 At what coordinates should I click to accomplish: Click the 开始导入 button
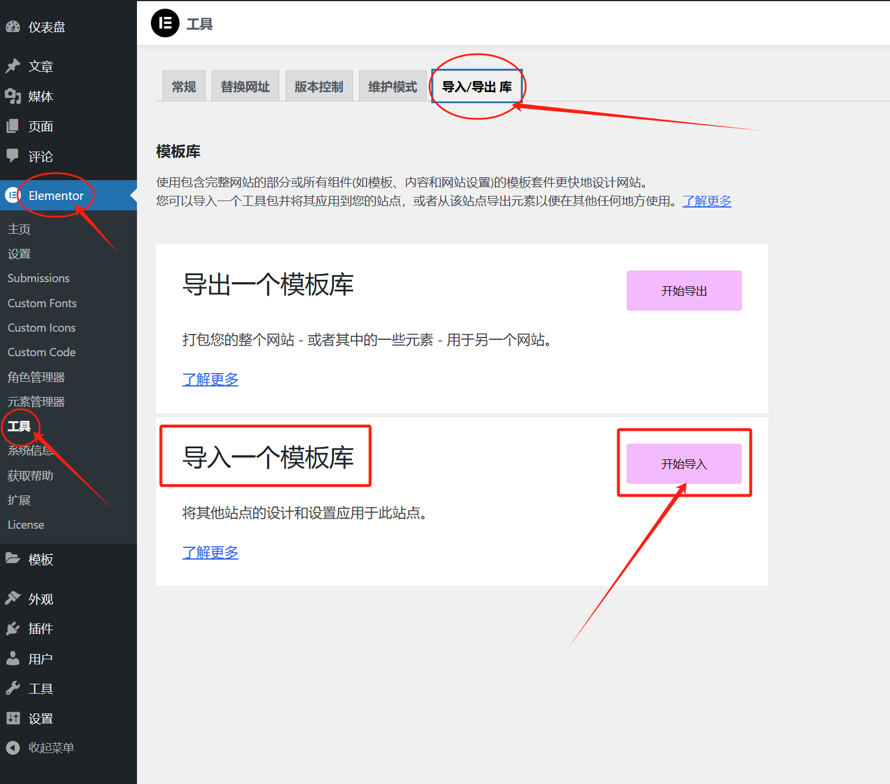pyautogui.click(x=683, y=463)
